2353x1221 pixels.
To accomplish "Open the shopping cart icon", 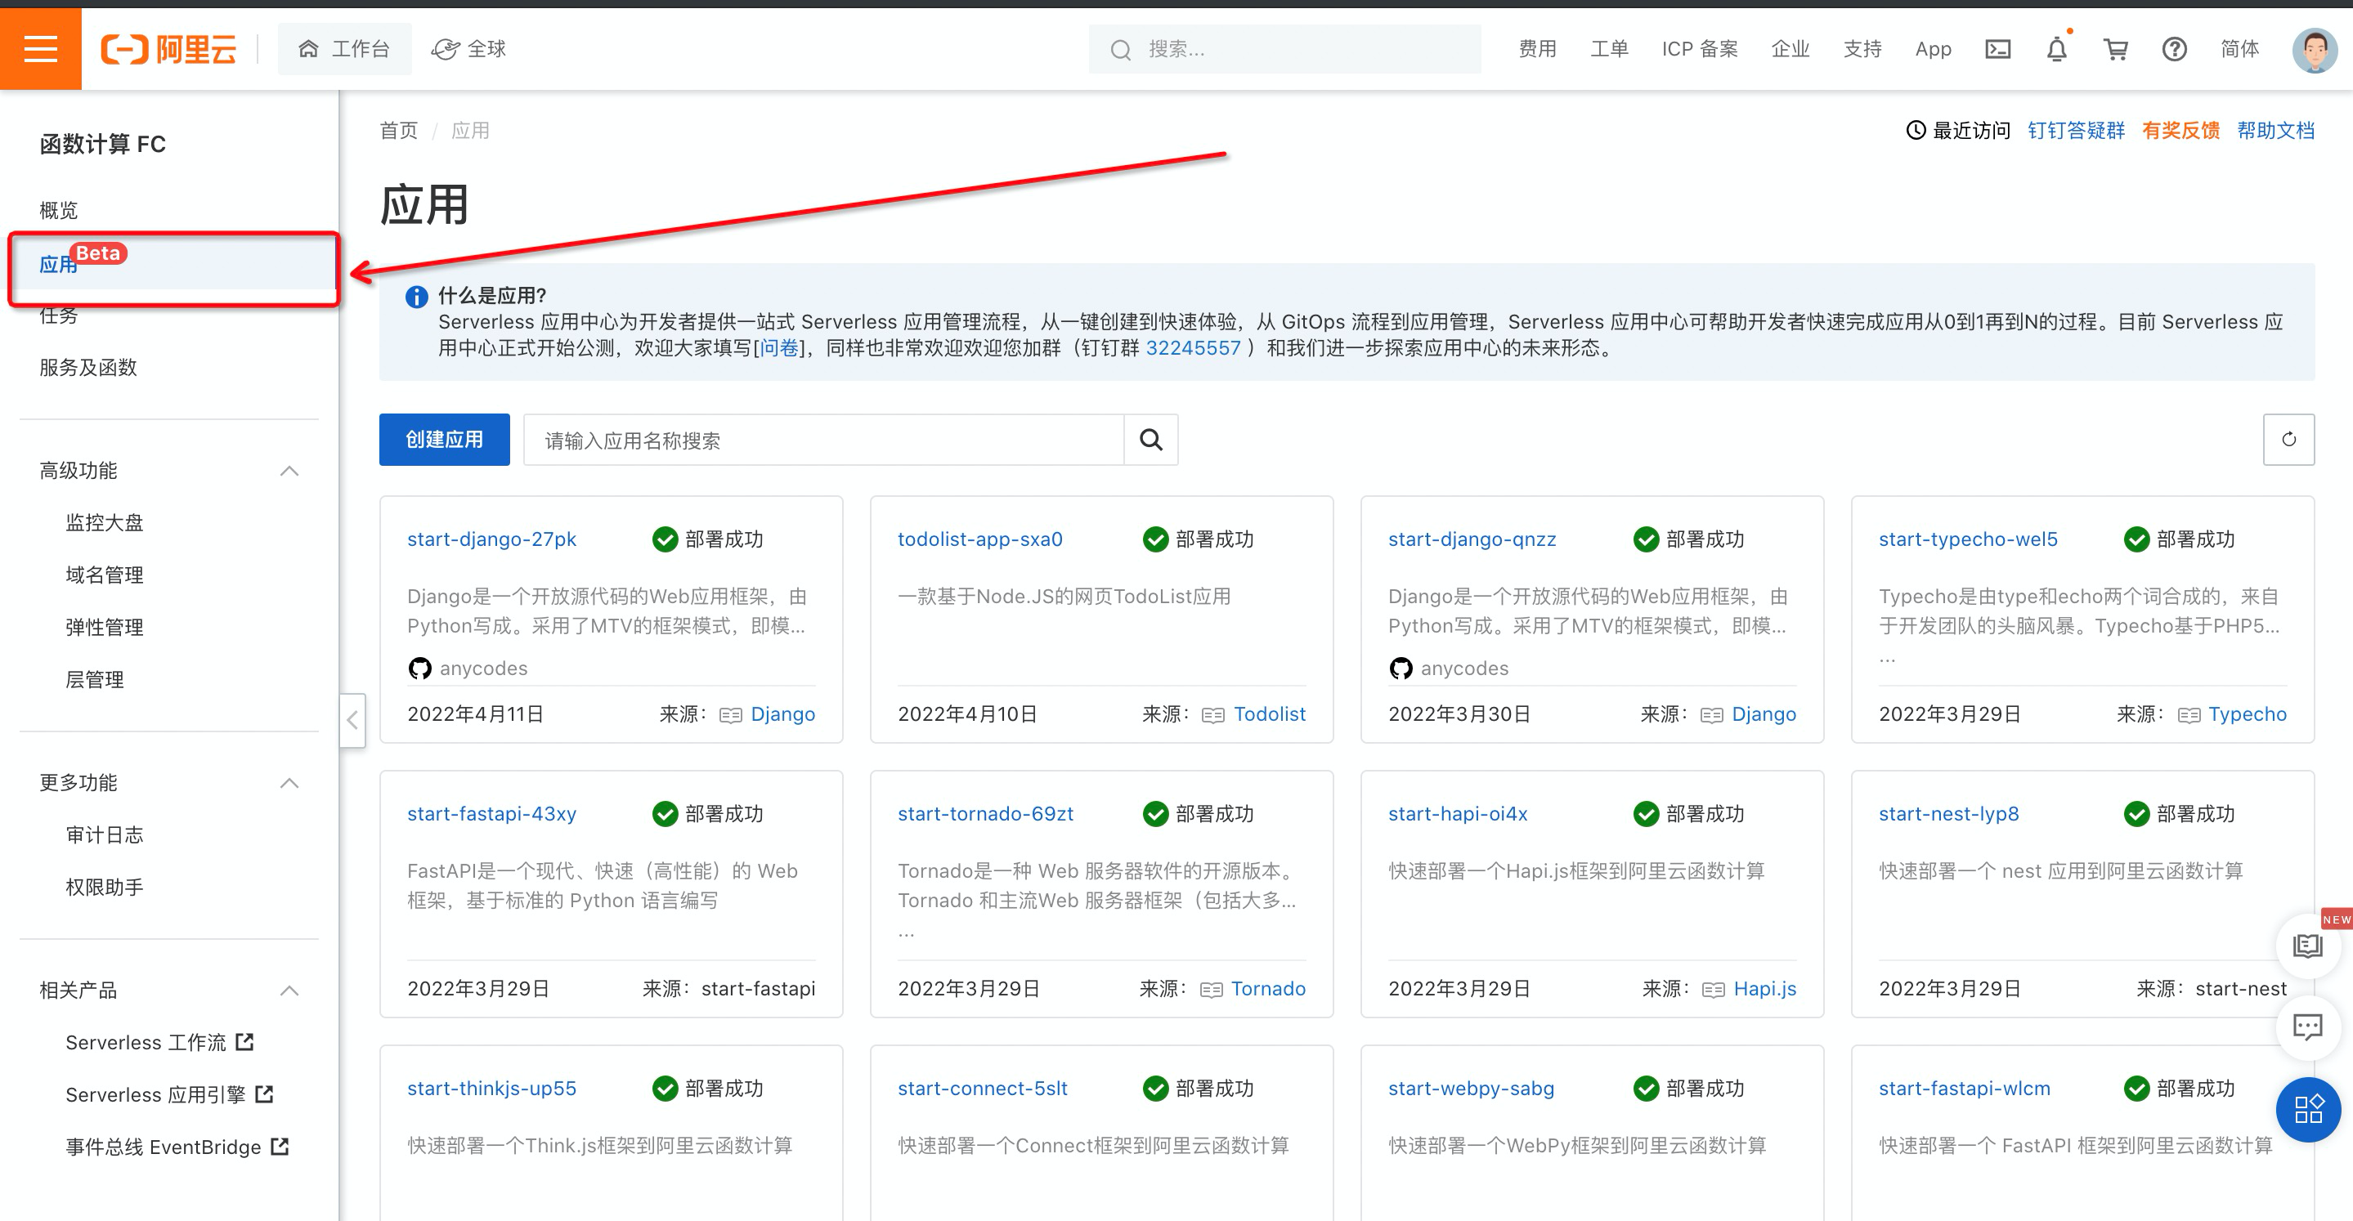I will pyautogui.click(x=2114, y=48).
